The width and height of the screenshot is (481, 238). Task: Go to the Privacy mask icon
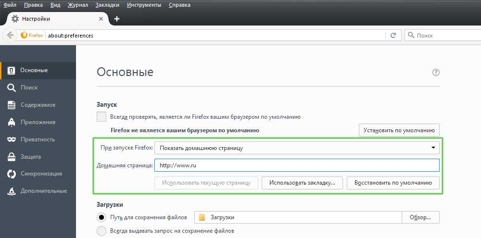click(12, 139)
